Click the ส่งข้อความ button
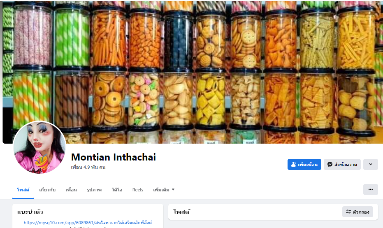 (342, 165)
